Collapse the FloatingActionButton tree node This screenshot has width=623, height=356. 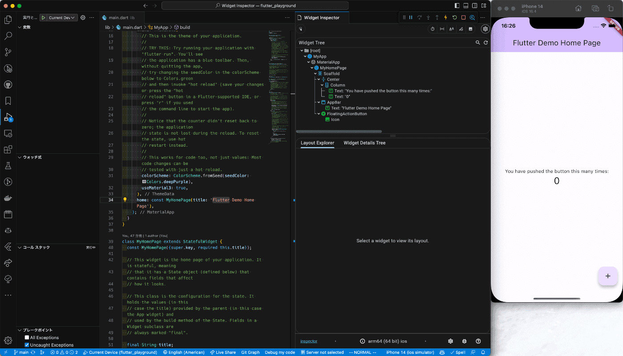tap(319, 114)
